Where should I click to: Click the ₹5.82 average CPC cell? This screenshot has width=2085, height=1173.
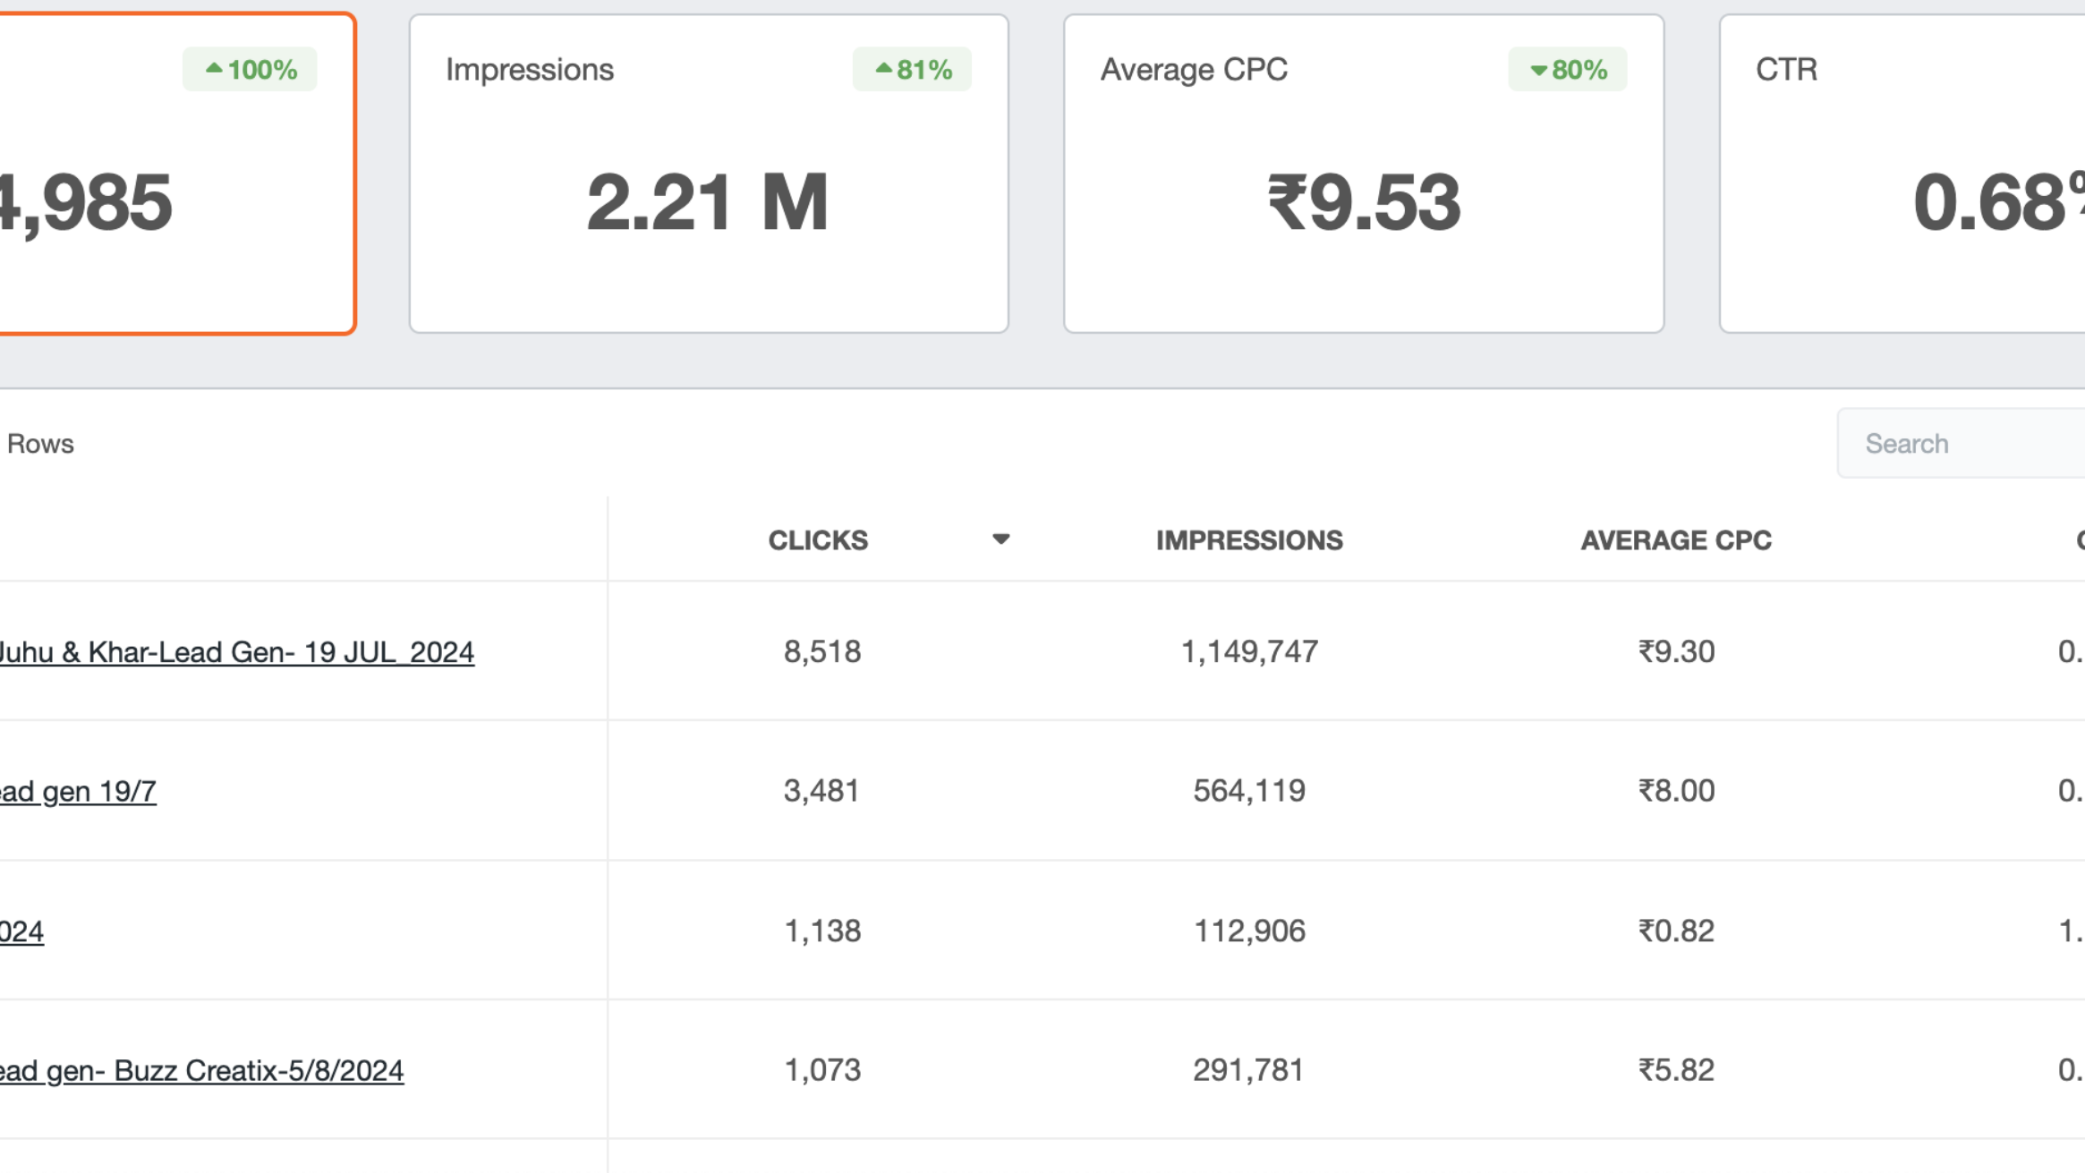click(x=1676, y=1070)
